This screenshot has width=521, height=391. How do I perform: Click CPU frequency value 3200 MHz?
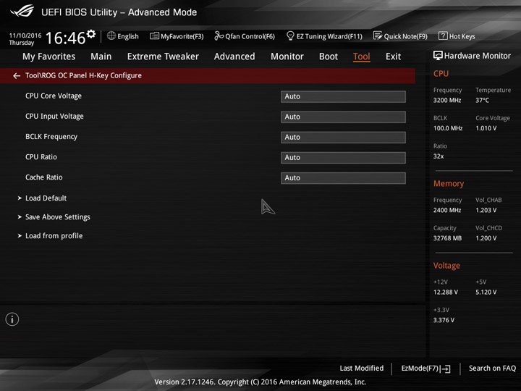click(447, 100)
